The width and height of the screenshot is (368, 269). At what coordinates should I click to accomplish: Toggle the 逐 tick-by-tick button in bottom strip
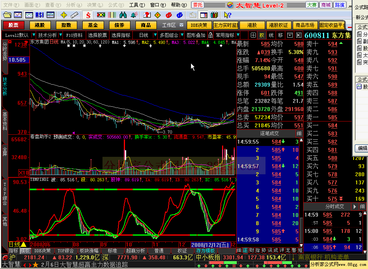tap(245, 250)
